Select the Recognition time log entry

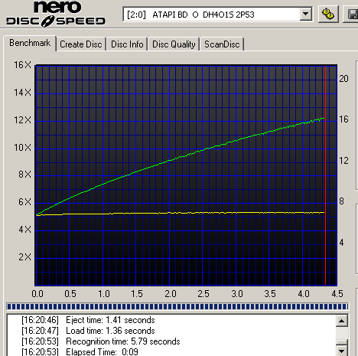point(101,341)
